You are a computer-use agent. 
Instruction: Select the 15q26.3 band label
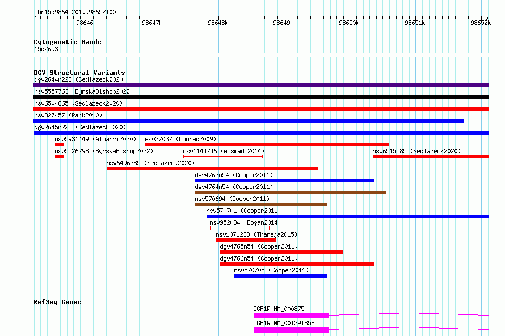46,49
